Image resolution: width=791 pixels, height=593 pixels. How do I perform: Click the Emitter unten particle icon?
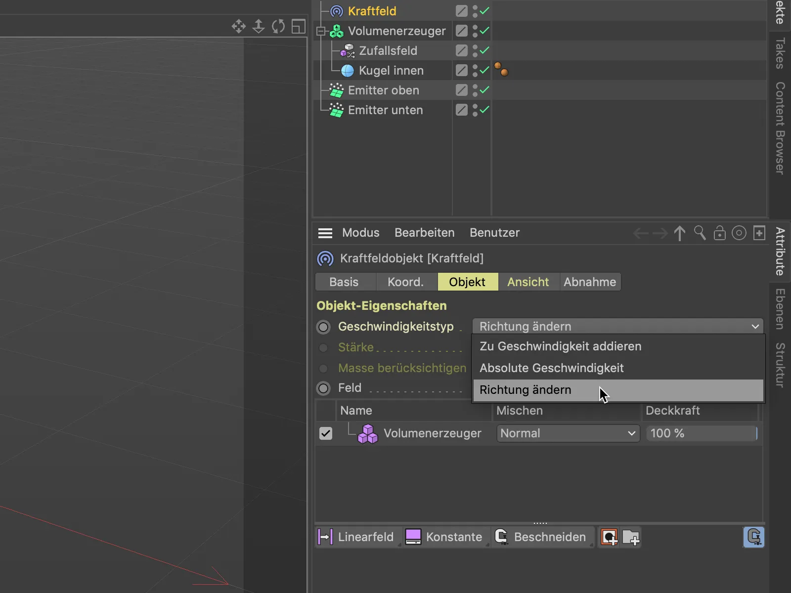click(337, 110)
